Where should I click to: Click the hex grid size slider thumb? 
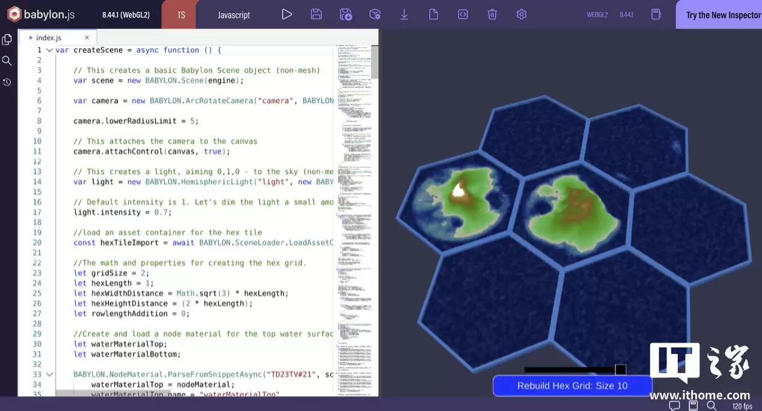pos(620,370)
